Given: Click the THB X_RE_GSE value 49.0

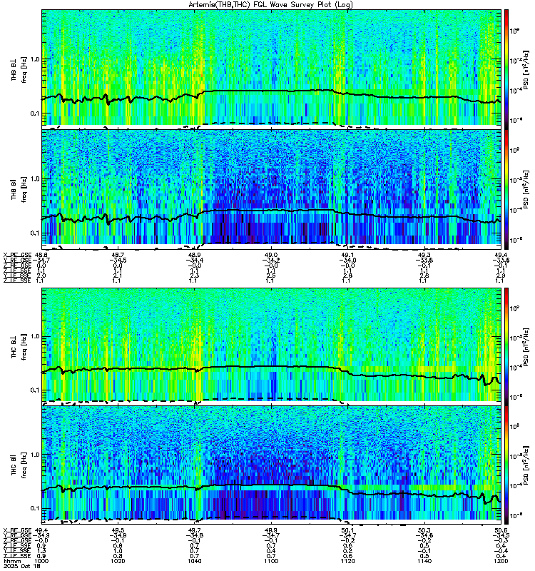Looking at the screenshot, I should click(271, 255).
